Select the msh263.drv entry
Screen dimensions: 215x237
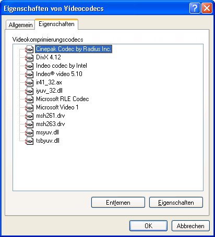(51, 124)
